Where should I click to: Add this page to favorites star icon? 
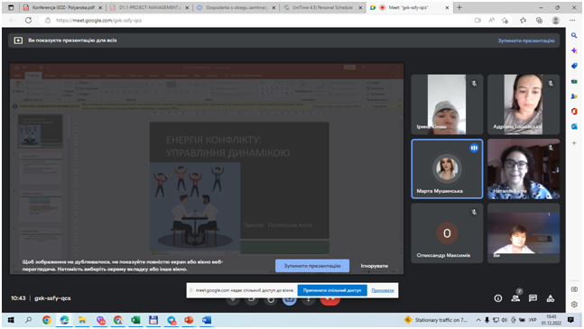point(505,21)
